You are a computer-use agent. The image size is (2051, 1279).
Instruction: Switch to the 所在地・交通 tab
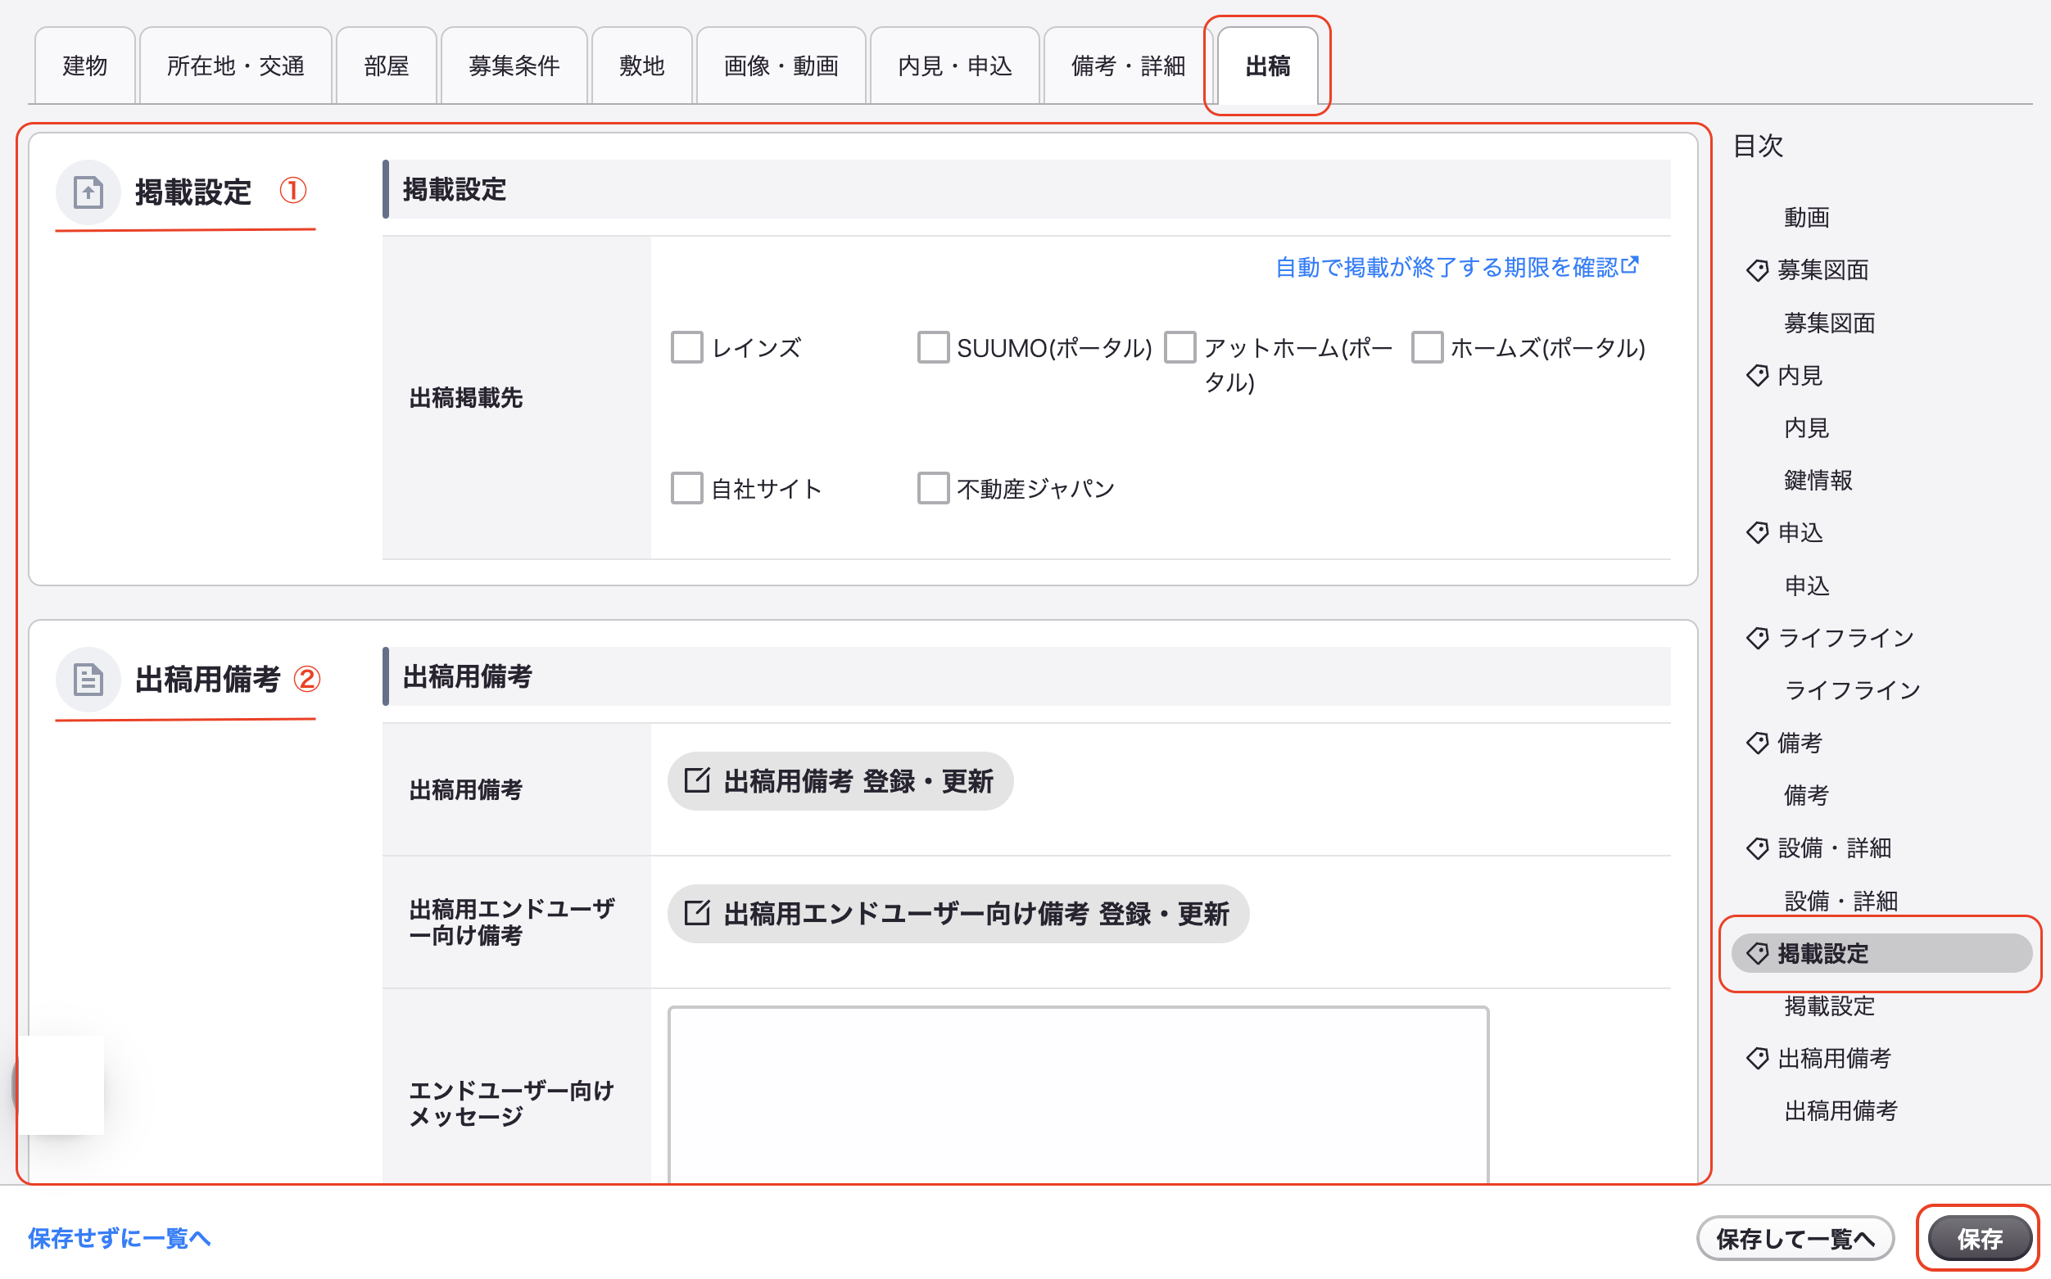(235, 66)
